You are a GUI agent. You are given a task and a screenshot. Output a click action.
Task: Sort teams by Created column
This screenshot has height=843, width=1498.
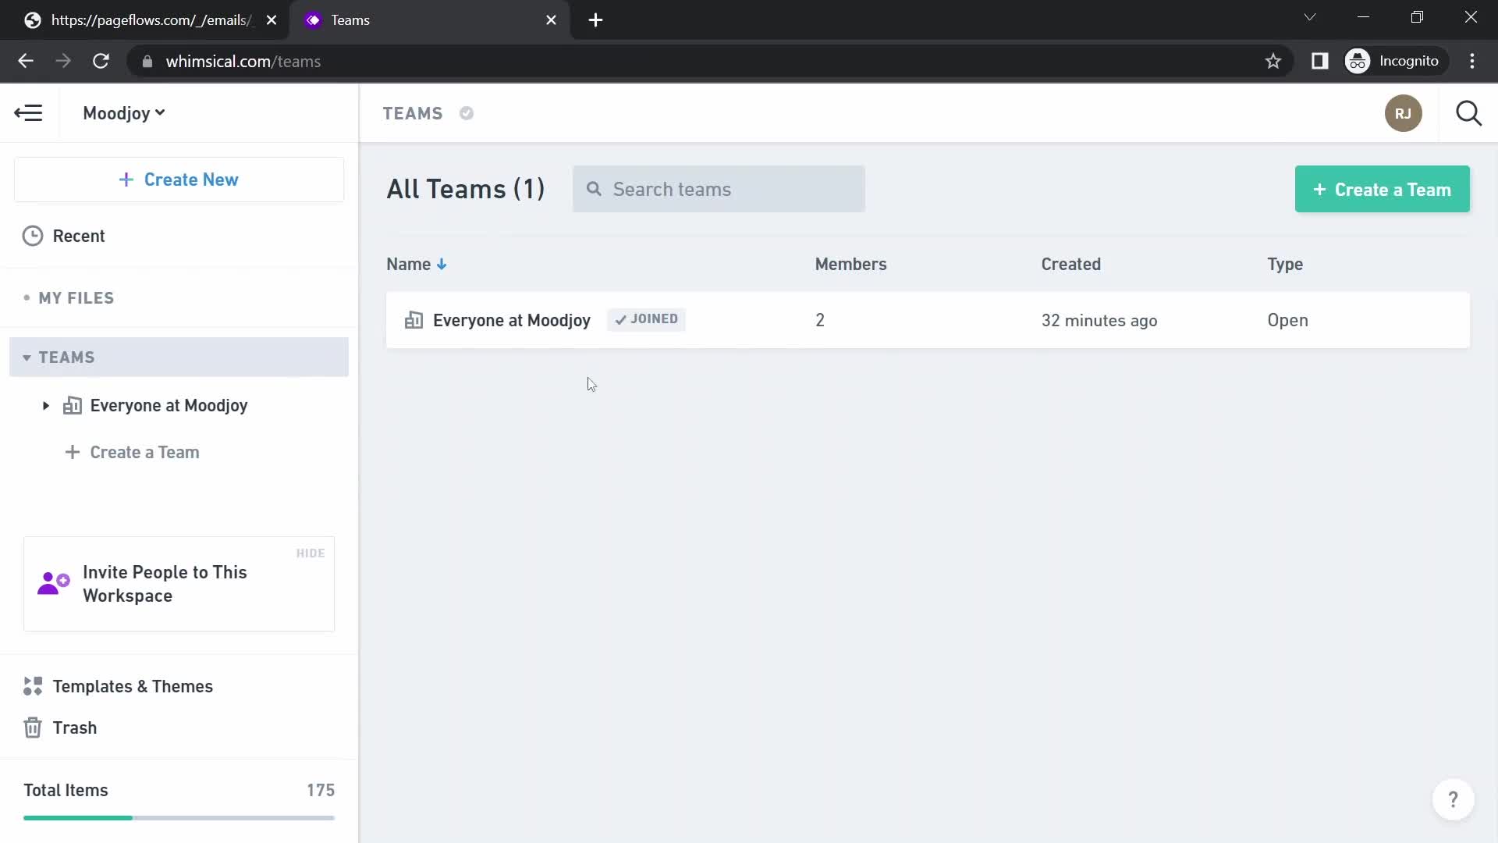pos(1070,265)
